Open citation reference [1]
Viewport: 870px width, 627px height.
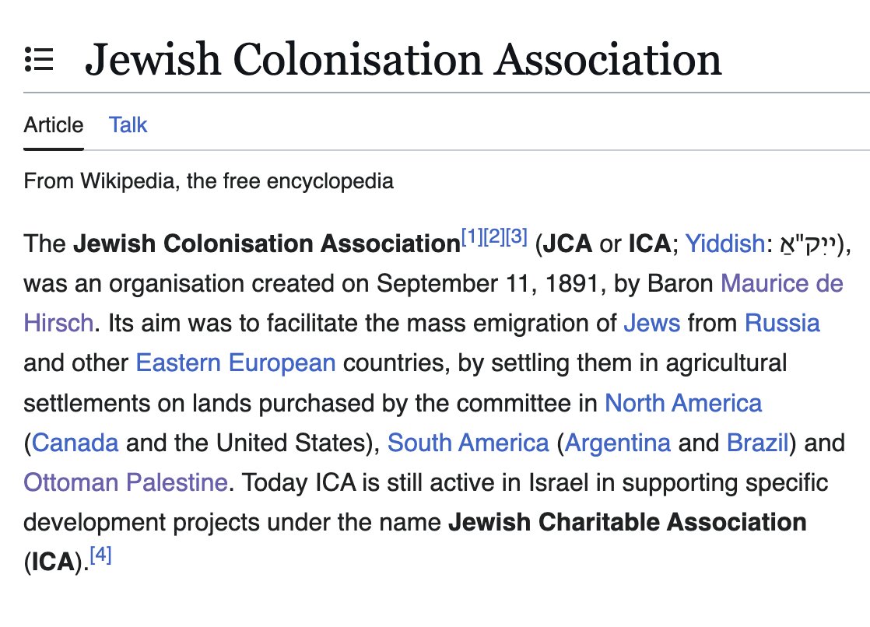[472, 236]
